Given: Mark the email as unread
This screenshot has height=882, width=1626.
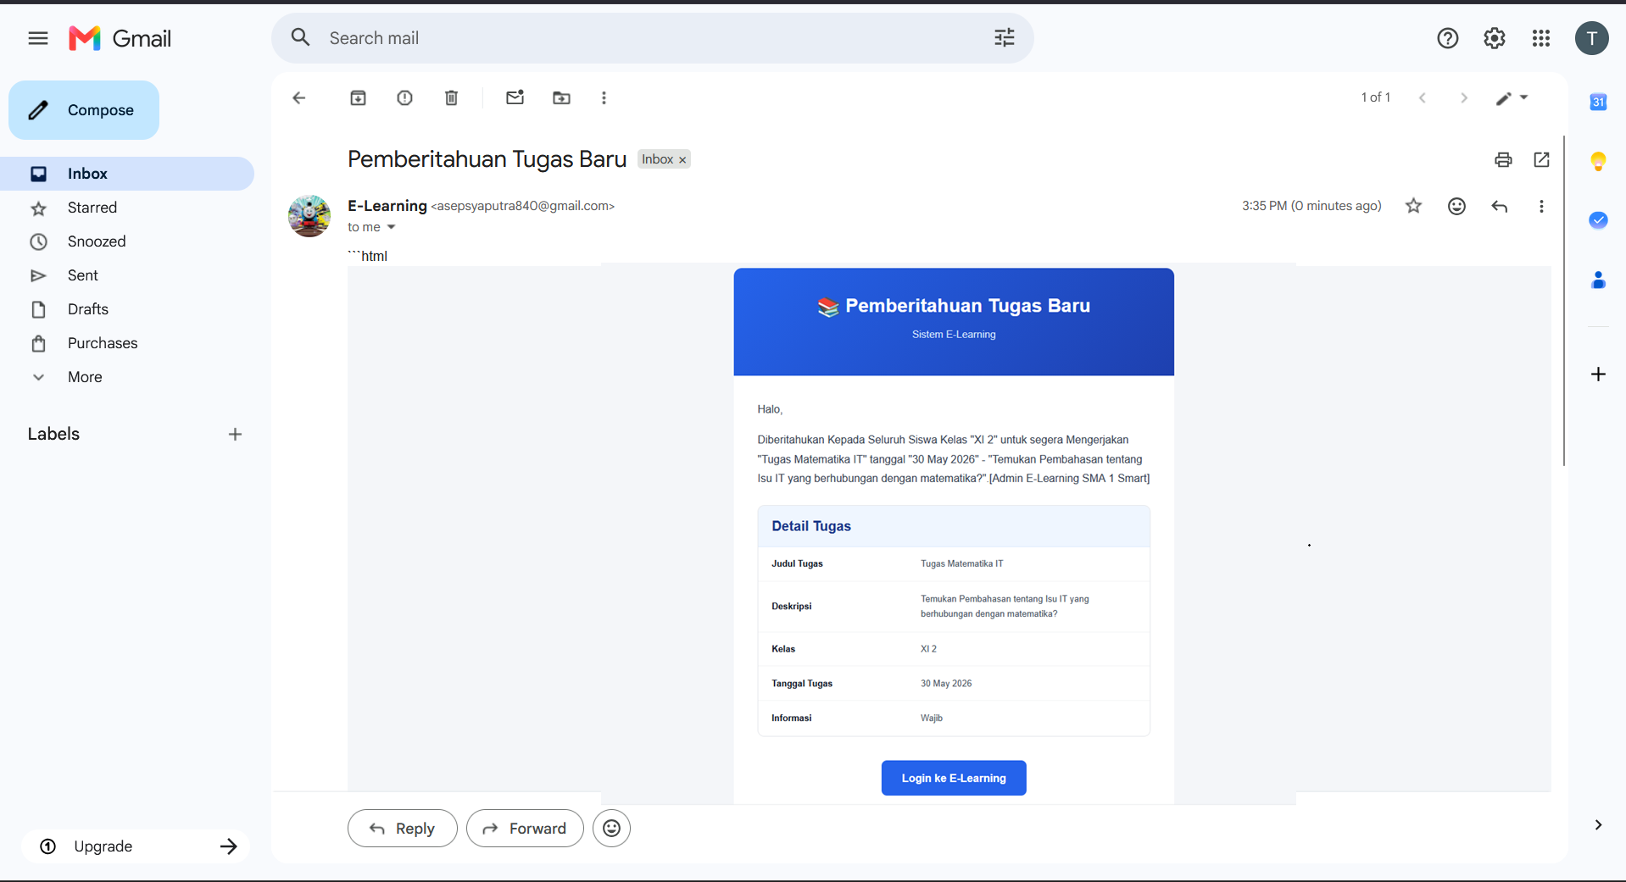Looking at the screenshot, I should pyautogui.click(x=515, y=97).
